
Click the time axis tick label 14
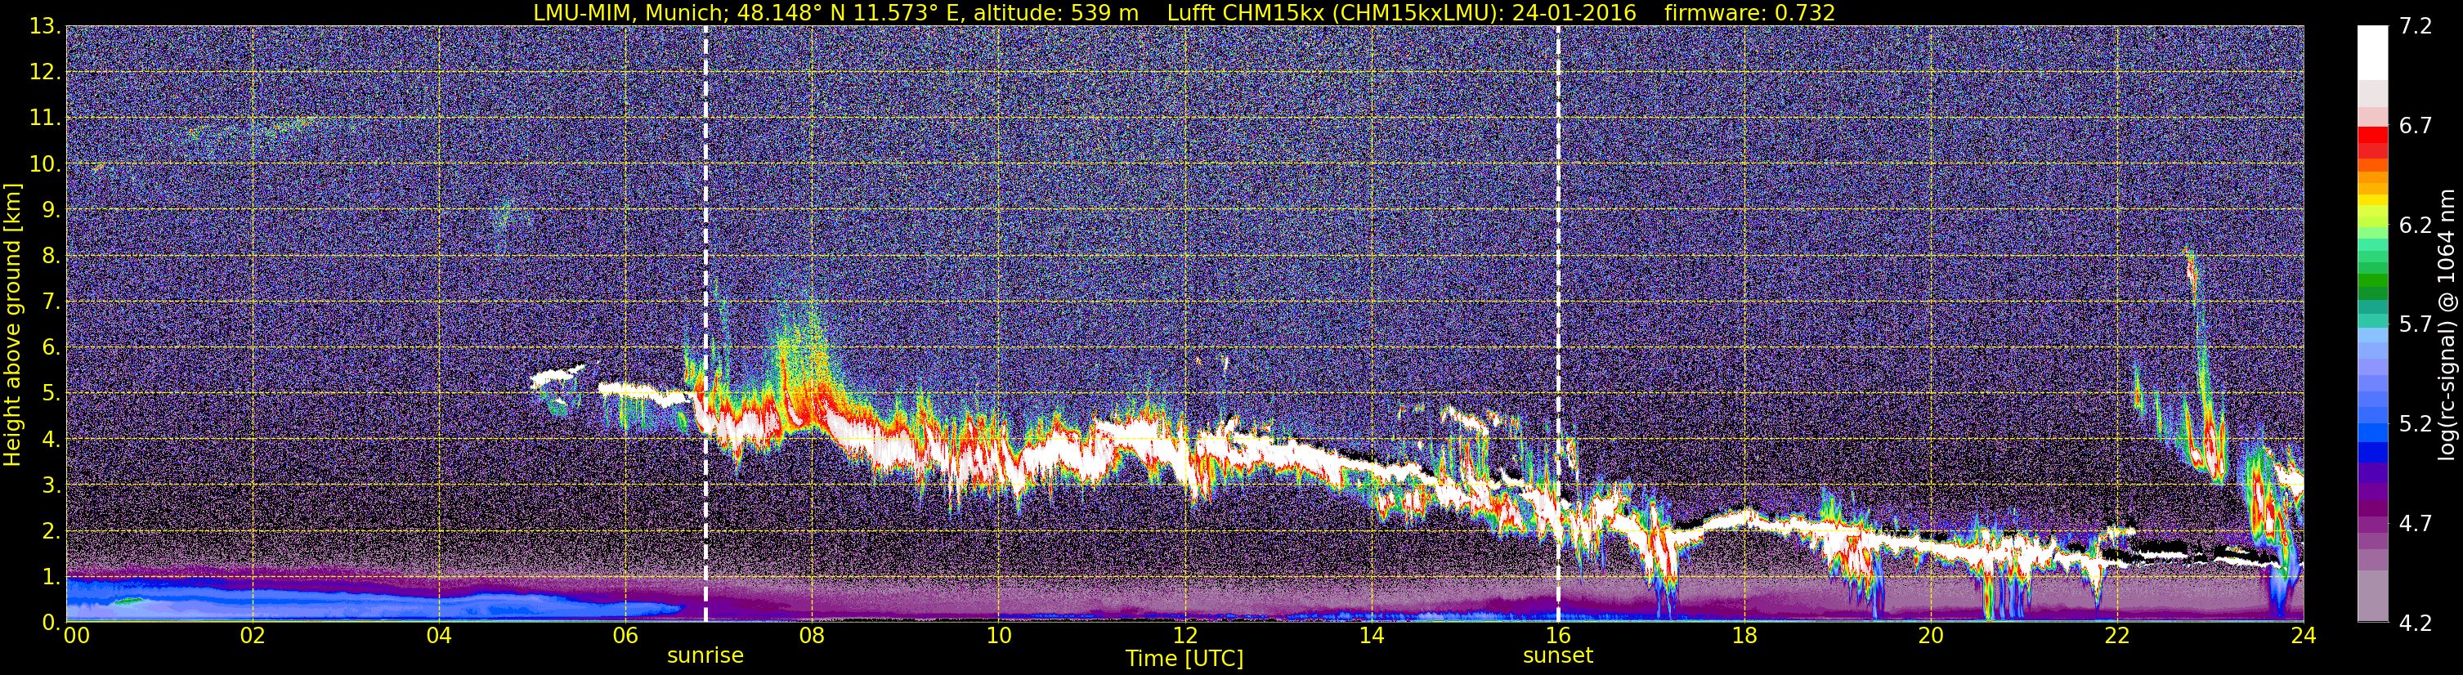pyautogui.click(x=1371, y=636)
